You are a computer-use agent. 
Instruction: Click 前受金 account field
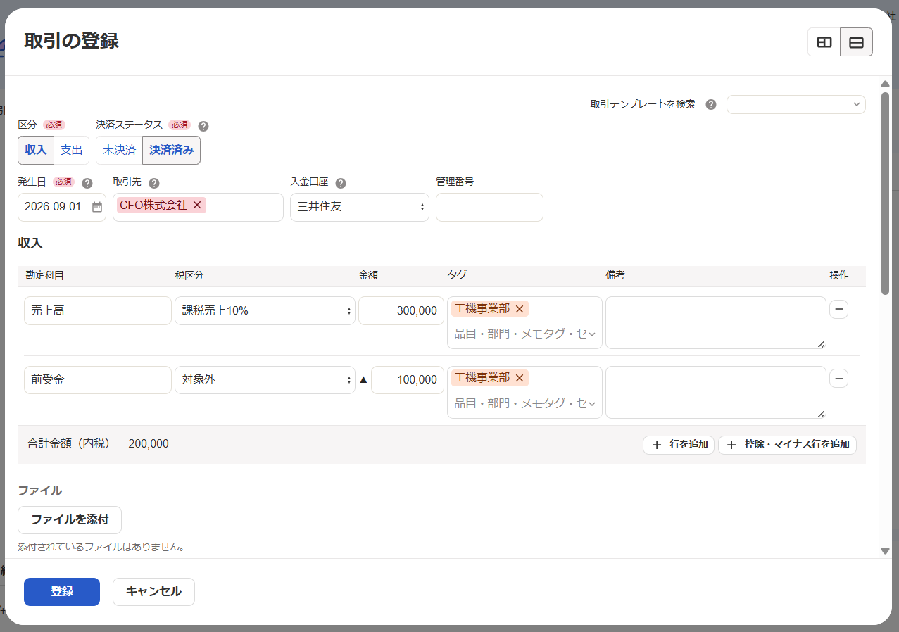tap(98, 379)
